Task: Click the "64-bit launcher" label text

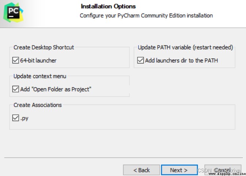Action: point(38,60)
